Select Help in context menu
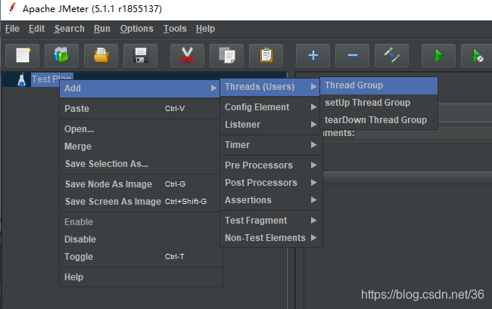The width and height of the screenshot is (492, 309). (140, 277)
